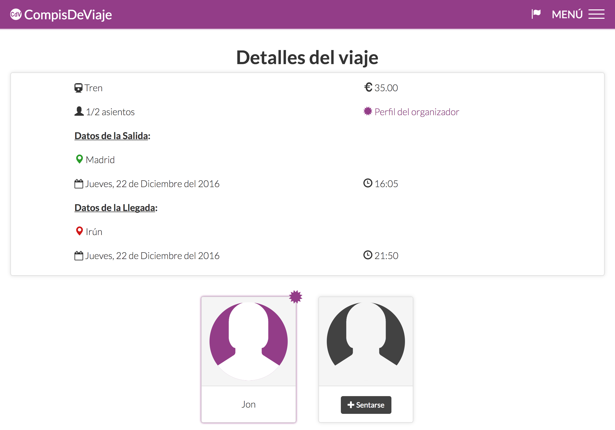
Task: Click the purple star organizer icon
Action: click(368, 111)
